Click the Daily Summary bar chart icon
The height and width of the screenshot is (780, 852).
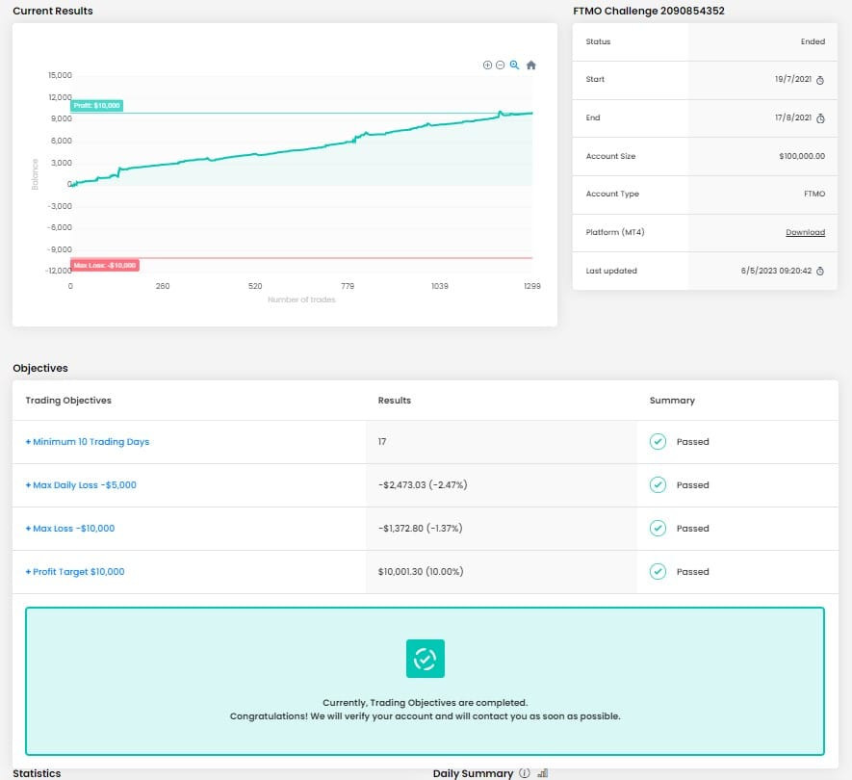(542, 773)
